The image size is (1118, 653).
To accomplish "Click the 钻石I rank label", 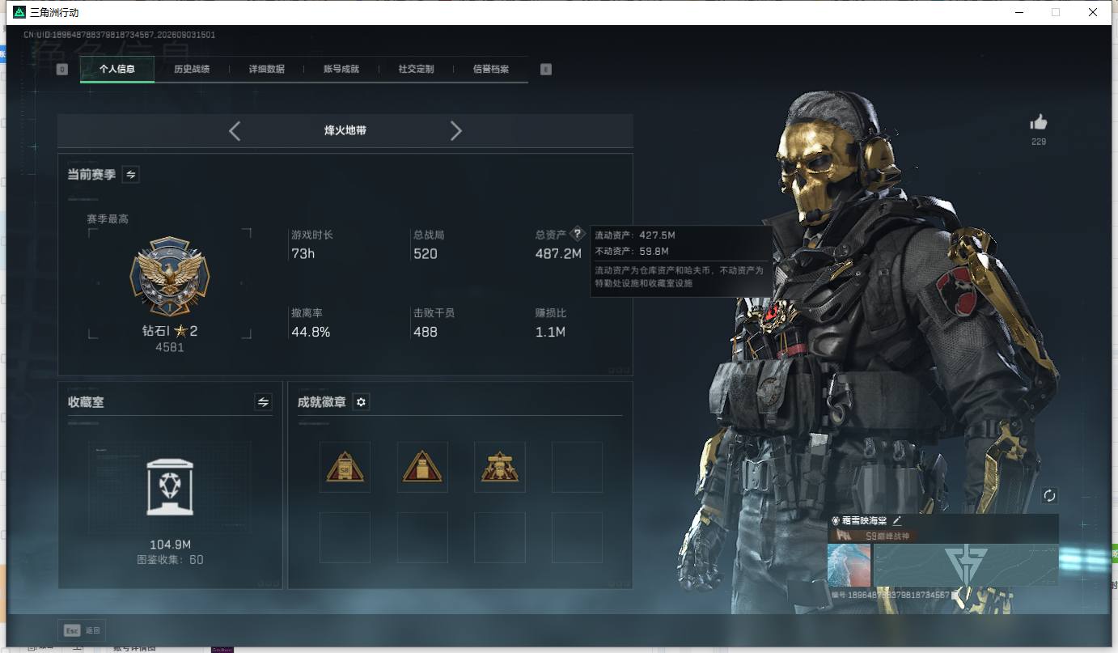I will pos(156,330).
